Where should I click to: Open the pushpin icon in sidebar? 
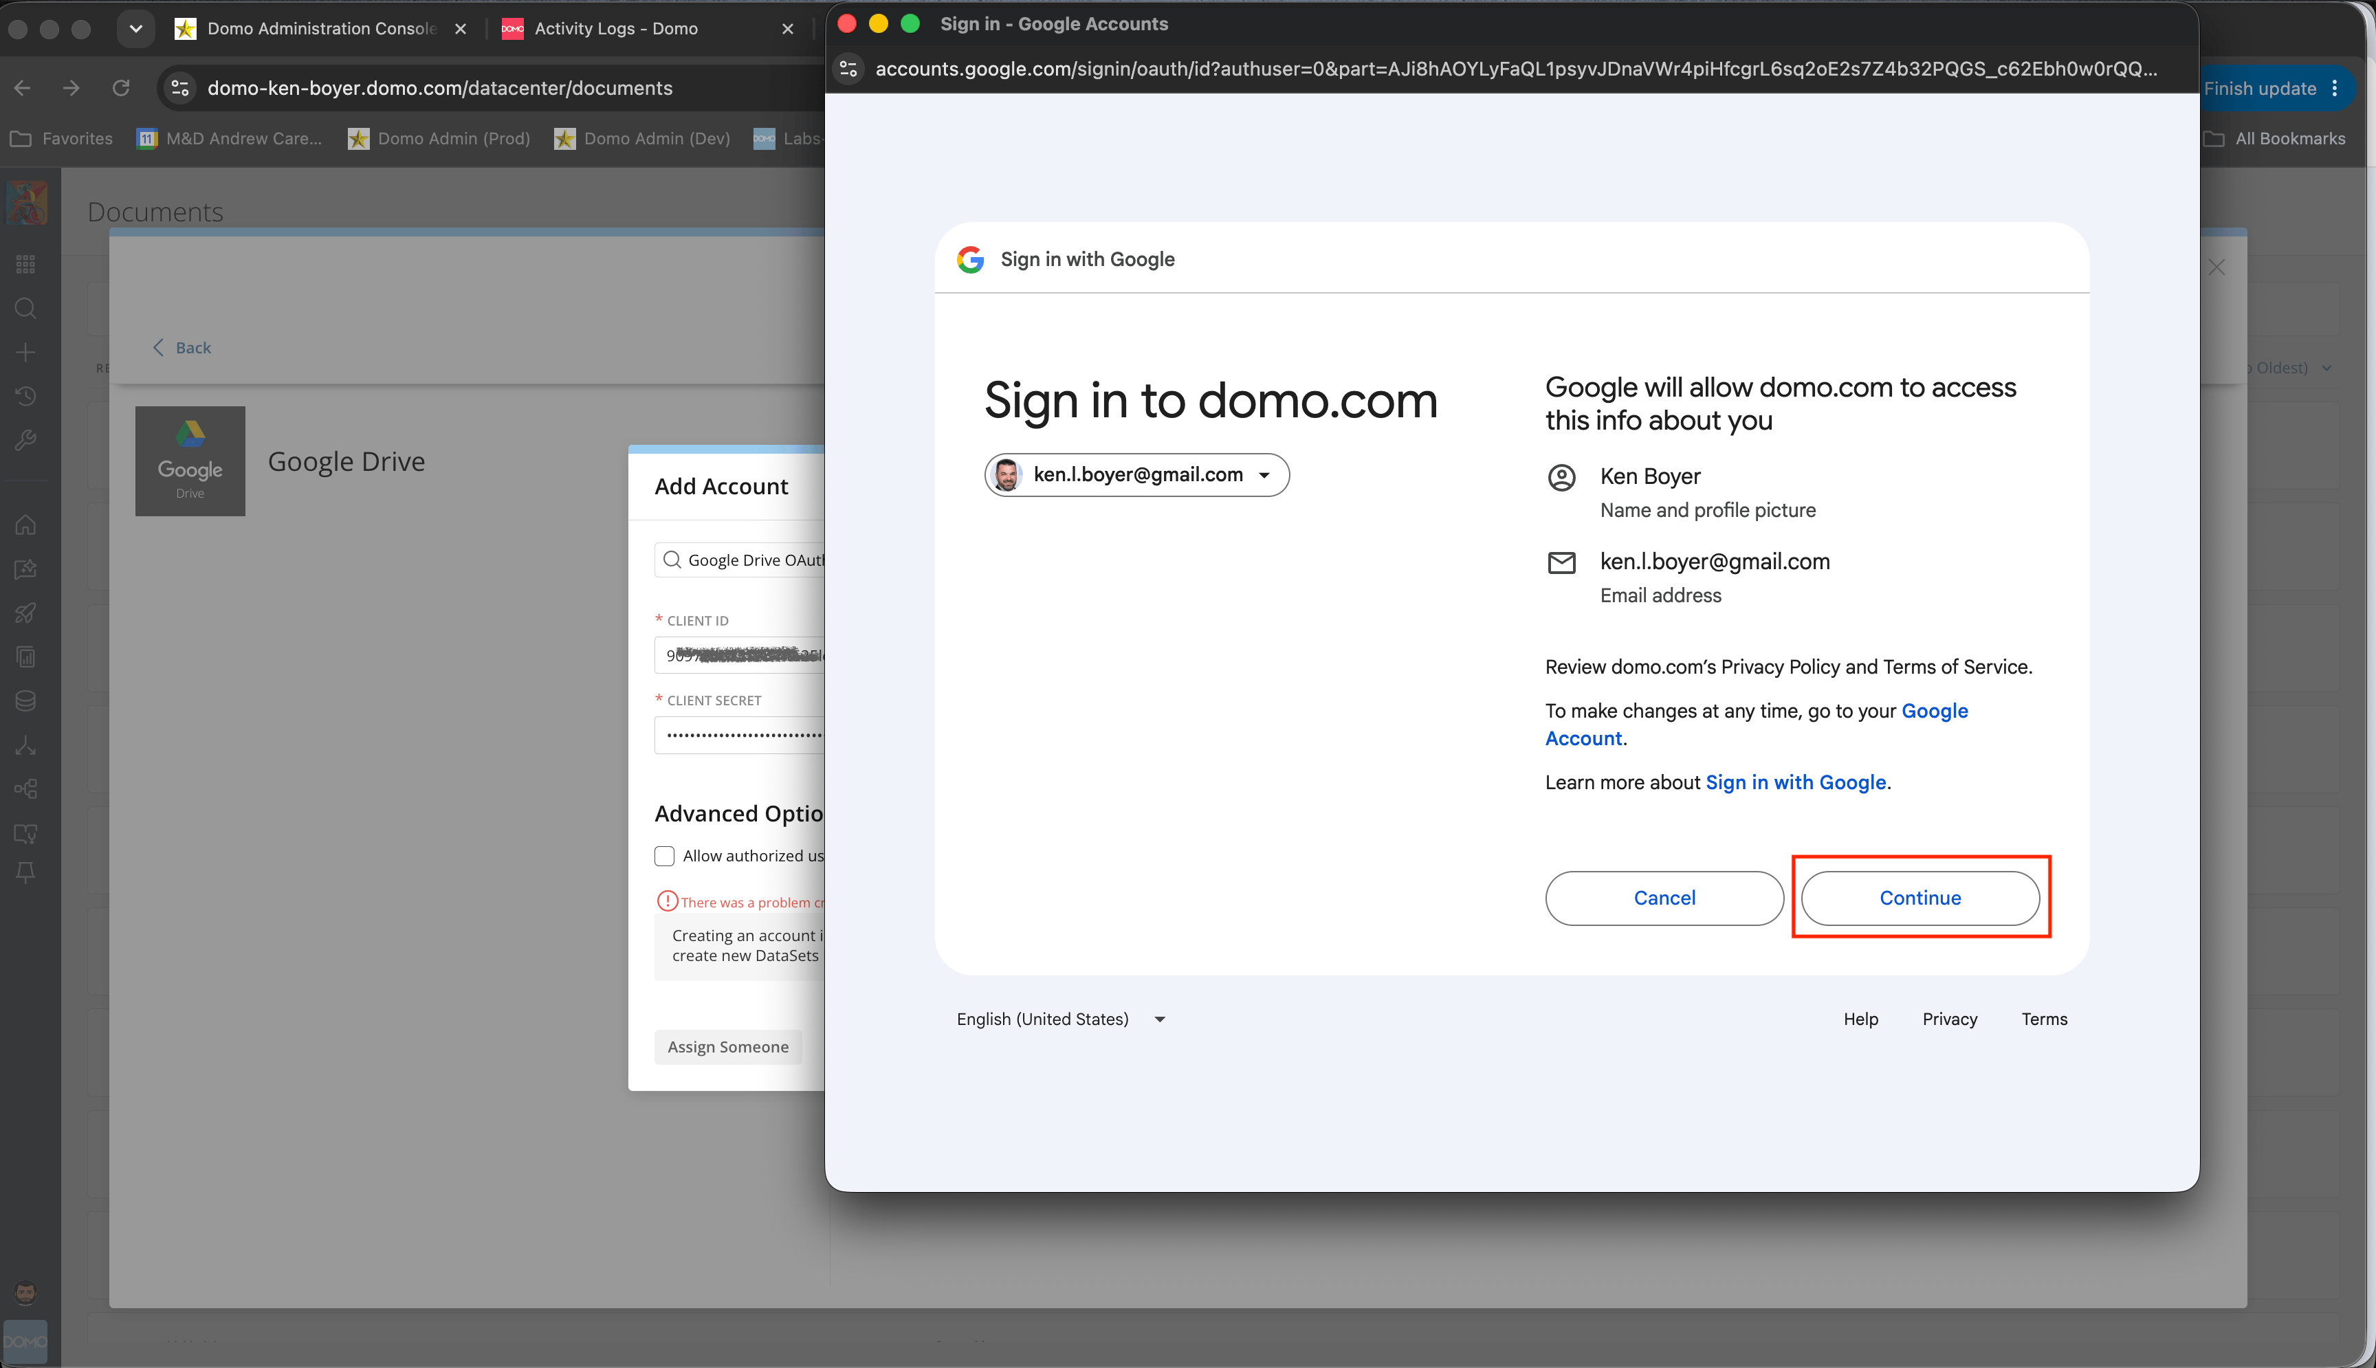(x=25, y=874)
